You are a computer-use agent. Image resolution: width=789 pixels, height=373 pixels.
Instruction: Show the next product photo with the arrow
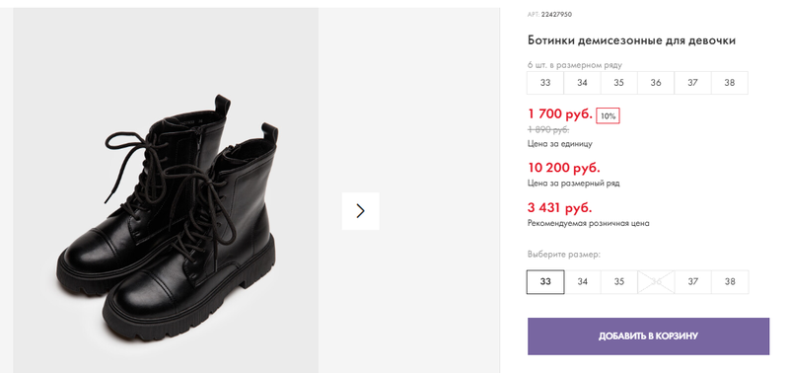coord(360,211)
